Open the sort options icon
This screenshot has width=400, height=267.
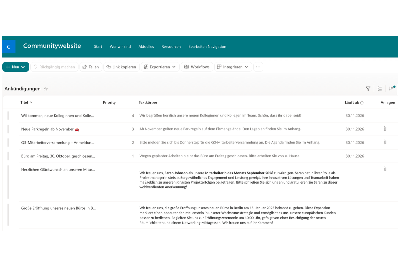coord(391,88)
